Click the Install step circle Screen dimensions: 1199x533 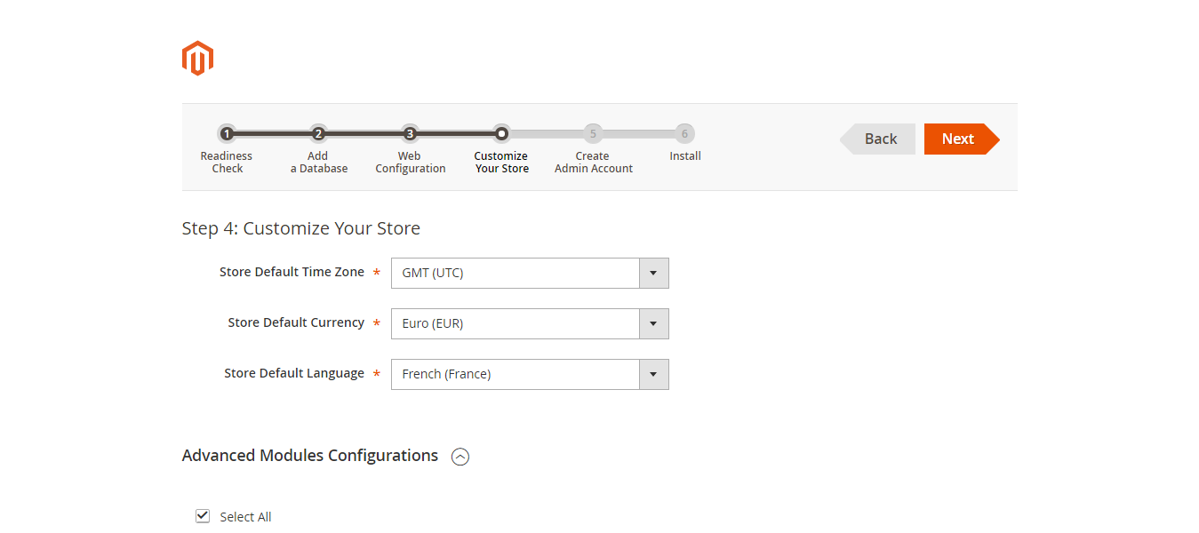pyautogui.click(x=684, y=133)
